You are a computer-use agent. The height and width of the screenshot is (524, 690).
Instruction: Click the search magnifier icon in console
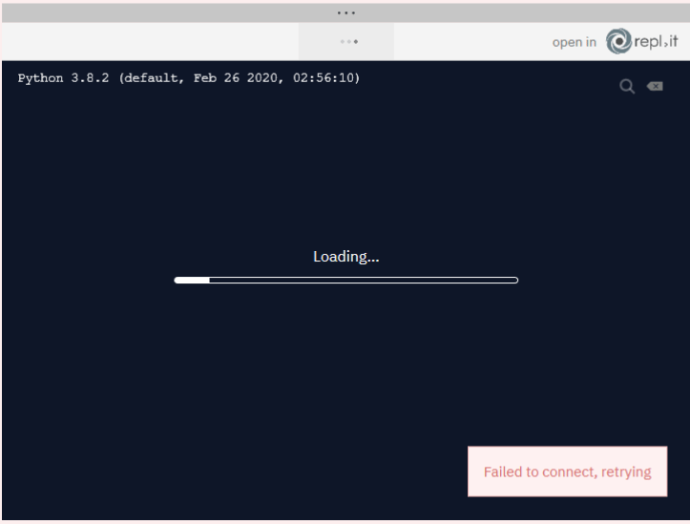click(x=627, y=86)
